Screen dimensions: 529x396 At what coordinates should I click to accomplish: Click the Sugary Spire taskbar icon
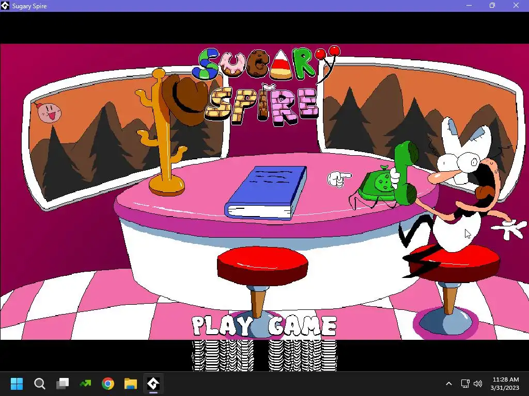tap(153, 384)
